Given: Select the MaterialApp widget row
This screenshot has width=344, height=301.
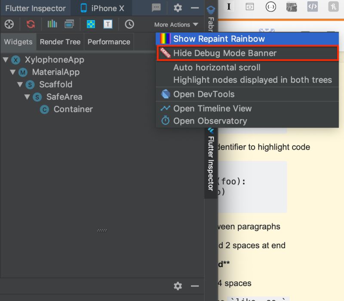Looking at the screenshot, I should (56, 72).
